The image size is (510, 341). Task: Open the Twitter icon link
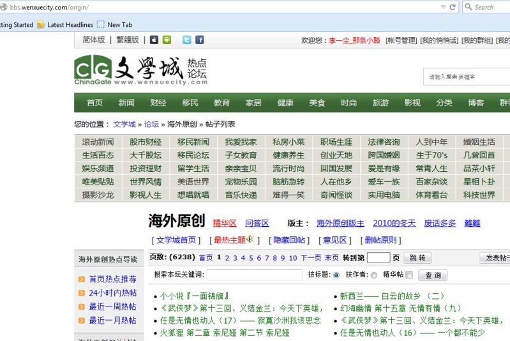[x=186, y=40]
